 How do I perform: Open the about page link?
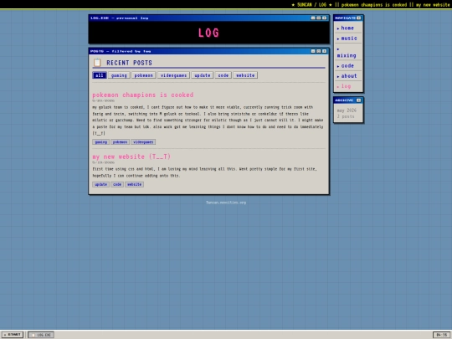[x=348, y=76]
